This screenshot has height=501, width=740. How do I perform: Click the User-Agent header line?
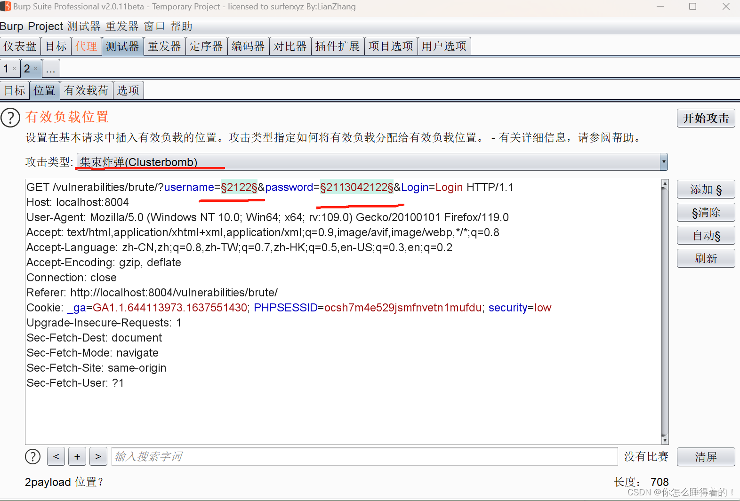click(x=267, y=217)
